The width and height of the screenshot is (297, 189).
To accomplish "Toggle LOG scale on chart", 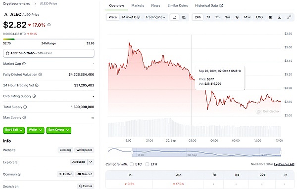I will coord(259,17).
